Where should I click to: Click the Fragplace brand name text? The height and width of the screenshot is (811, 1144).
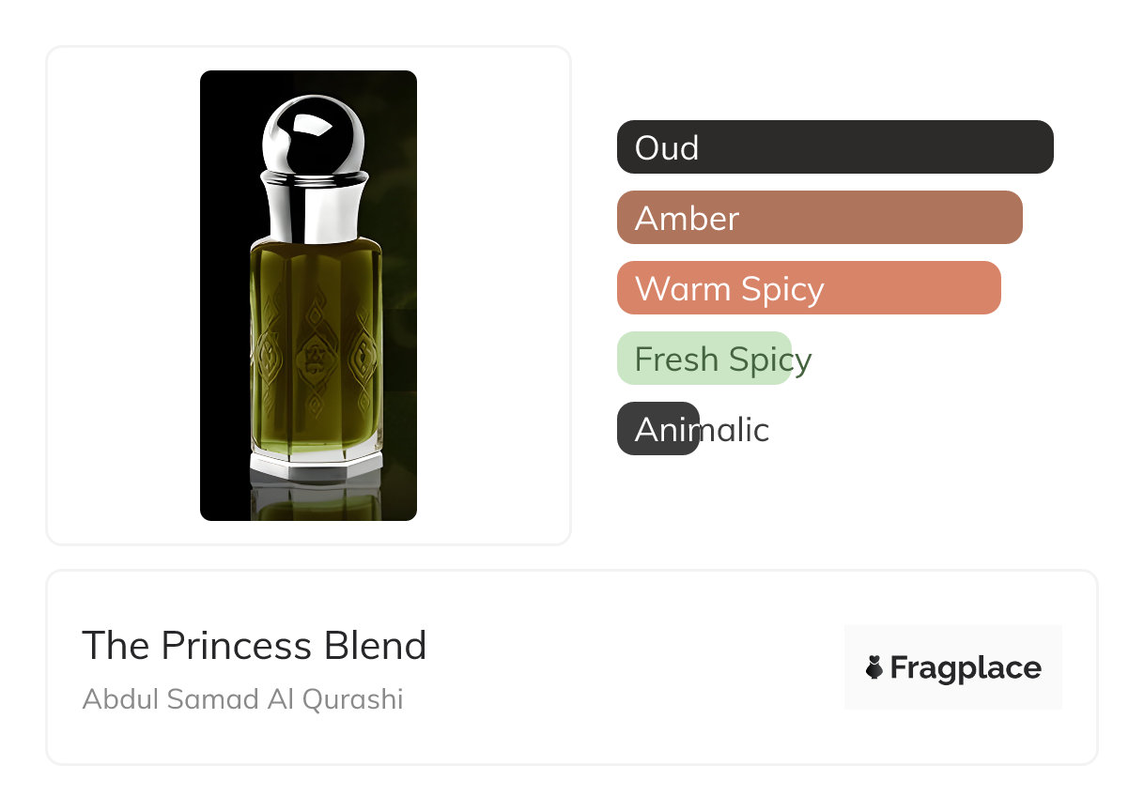tap(965, 667)
